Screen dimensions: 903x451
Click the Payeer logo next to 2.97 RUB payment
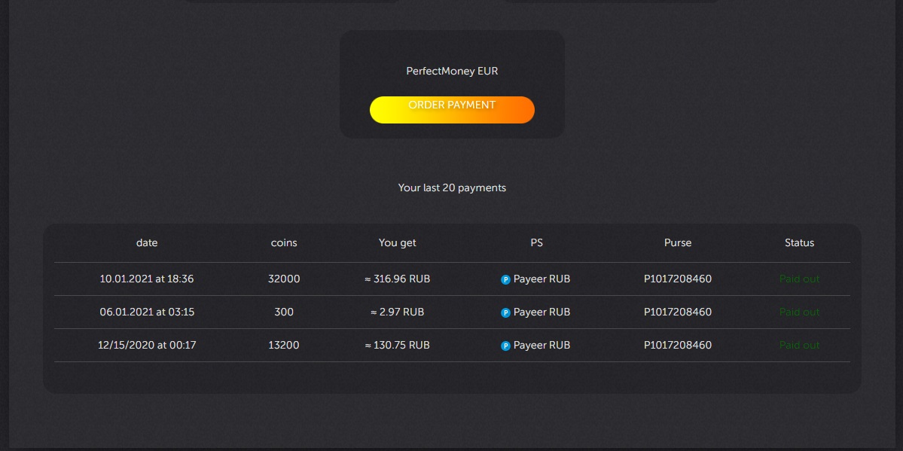click(x=505, y=312)
